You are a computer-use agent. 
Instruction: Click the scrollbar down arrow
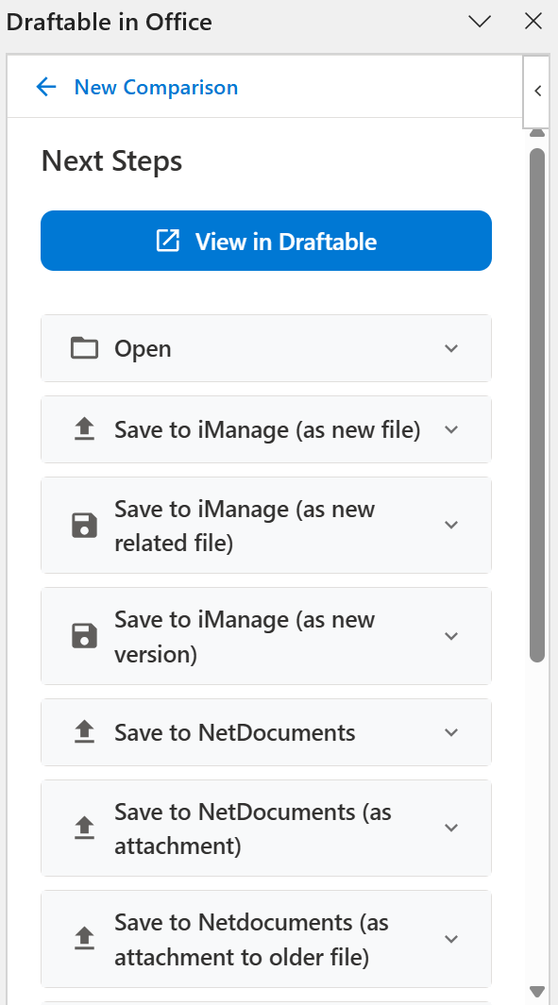click(537, 992)
